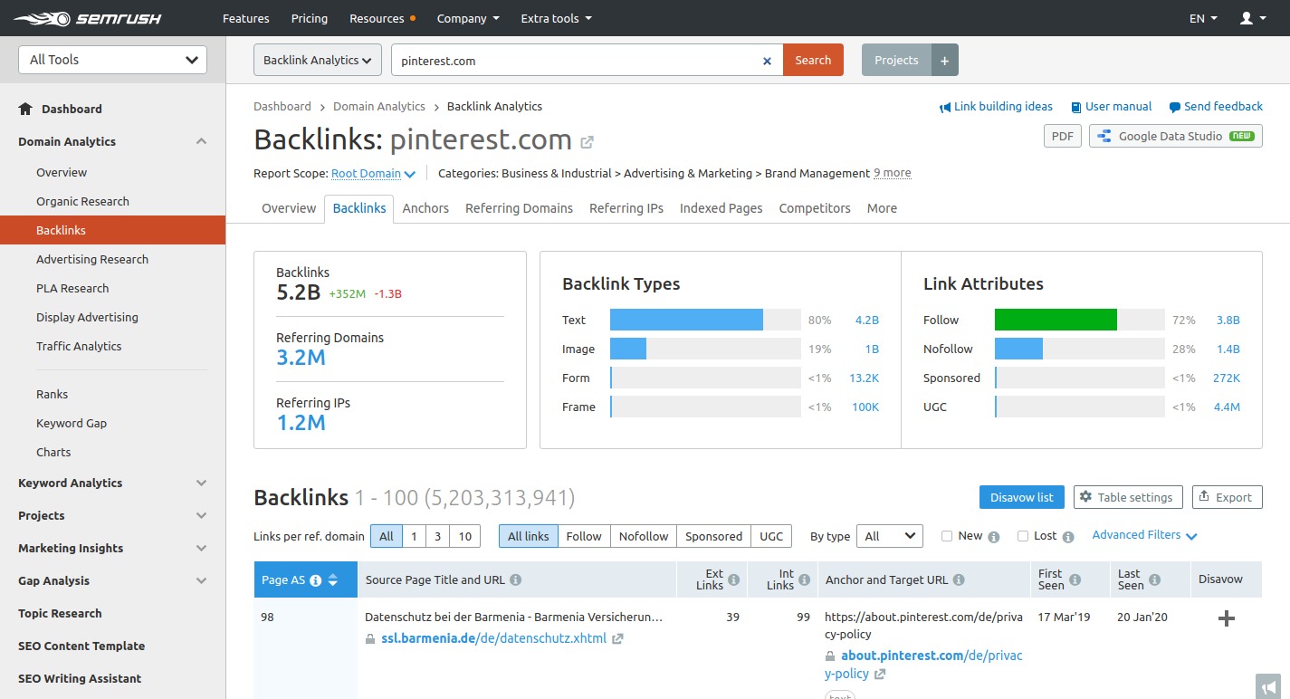Expand Advanced Filters
Viewport: 1290px width, 699px height.
1144,535
